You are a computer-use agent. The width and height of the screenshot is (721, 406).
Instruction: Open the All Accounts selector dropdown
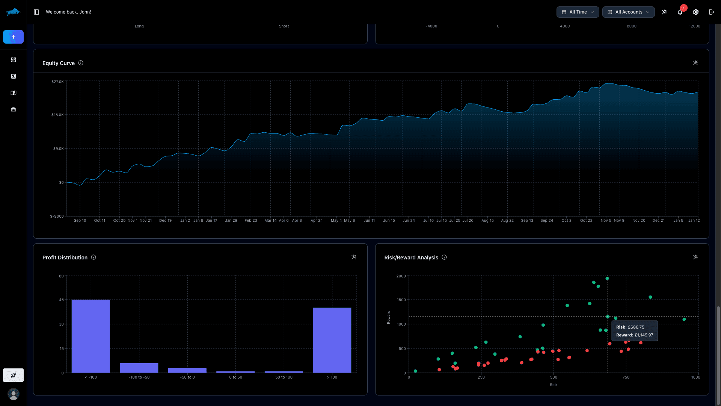[628, 12]
